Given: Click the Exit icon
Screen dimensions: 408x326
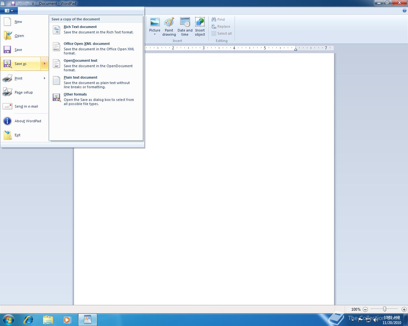Looking at the screenshot, I should tap(7, 135).
